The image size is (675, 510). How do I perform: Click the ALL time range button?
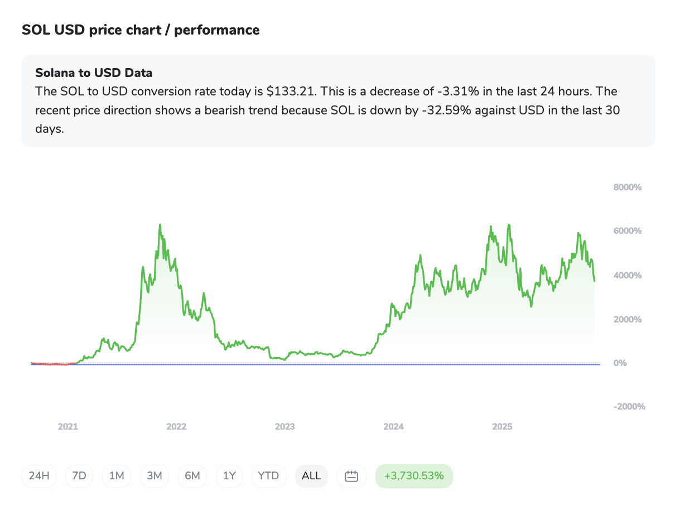[x=311, y=476]
